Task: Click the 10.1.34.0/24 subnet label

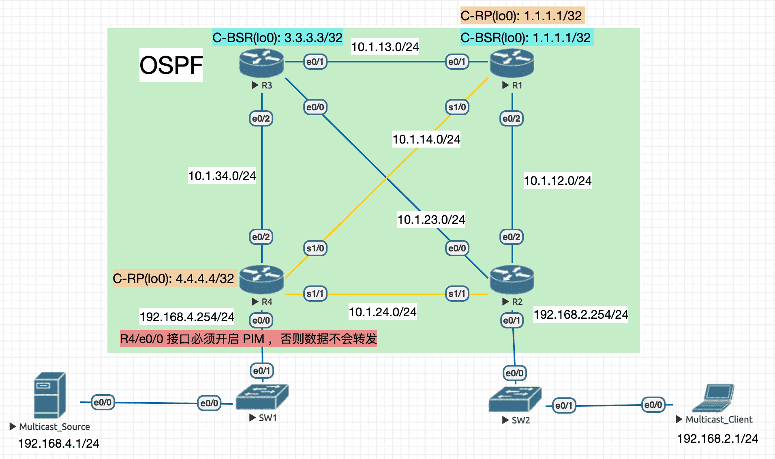Action: click(222, 176)
